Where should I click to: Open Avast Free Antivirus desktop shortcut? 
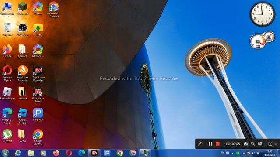tap(23, 74)
